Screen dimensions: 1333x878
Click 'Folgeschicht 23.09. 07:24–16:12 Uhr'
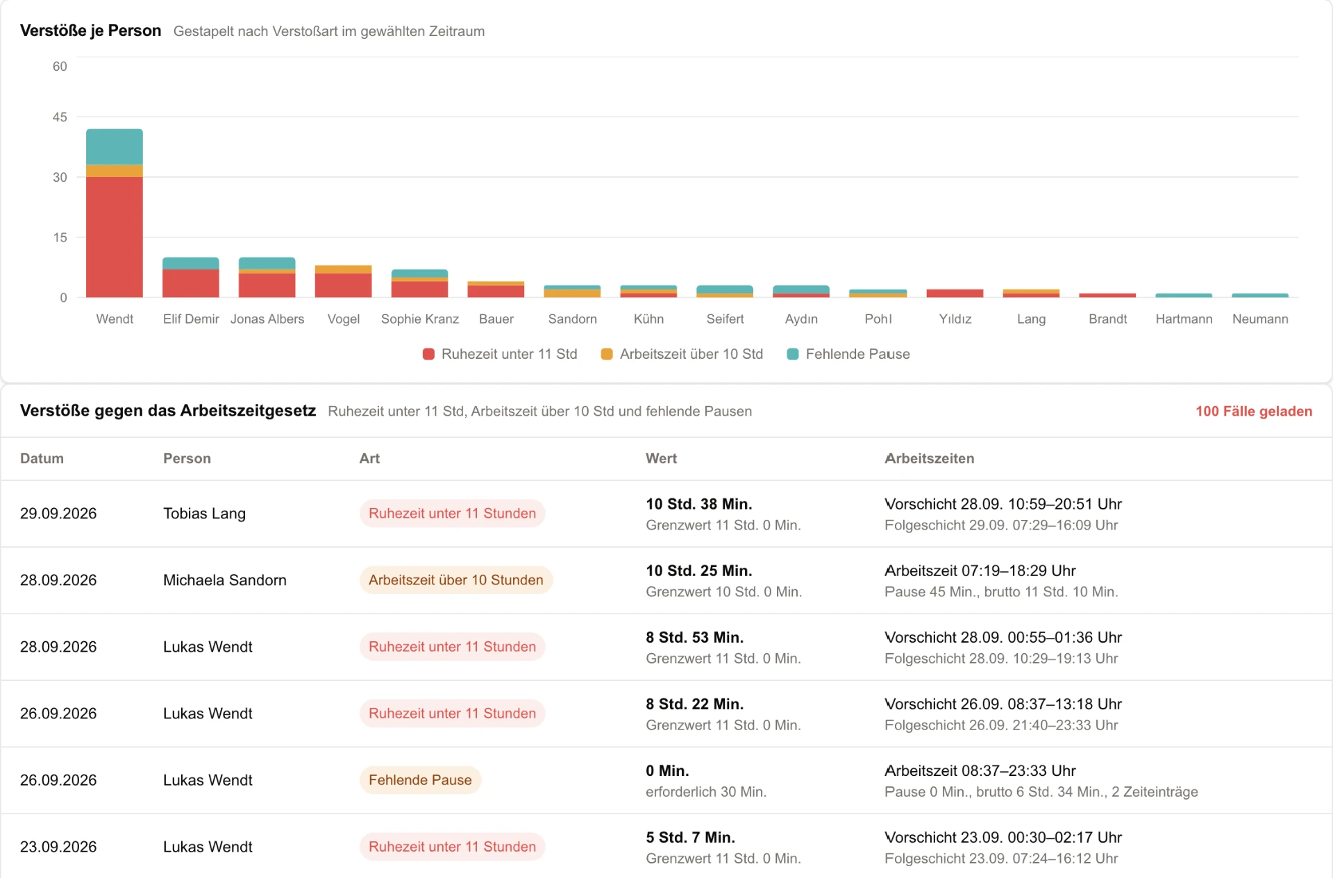point(1001,859)
